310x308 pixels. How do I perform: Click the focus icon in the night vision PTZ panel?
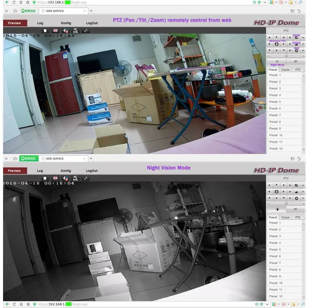[x=296, y=192]
